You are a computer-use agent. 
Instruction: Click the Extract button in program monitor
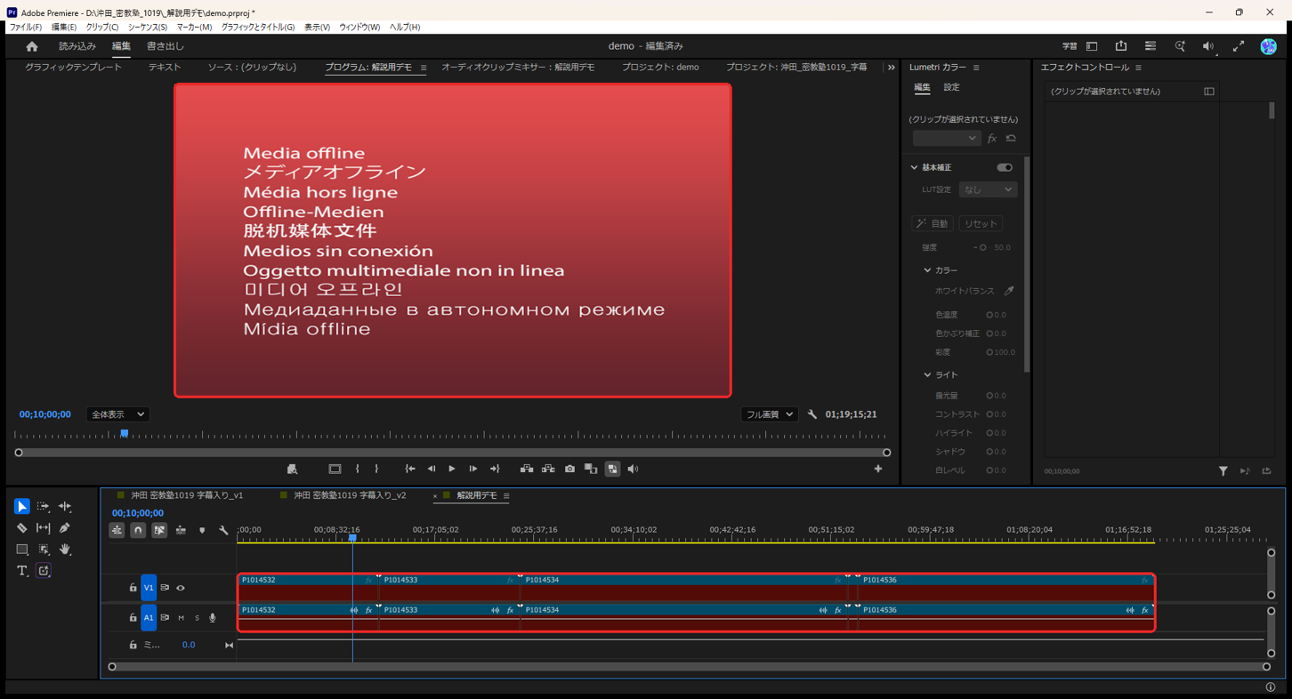point(548,469)
